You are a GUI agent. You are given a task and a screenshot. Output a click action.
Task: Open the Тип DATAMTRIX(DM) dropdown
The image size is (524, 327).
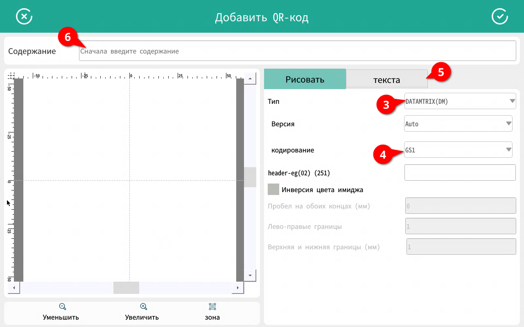[460, 101]
